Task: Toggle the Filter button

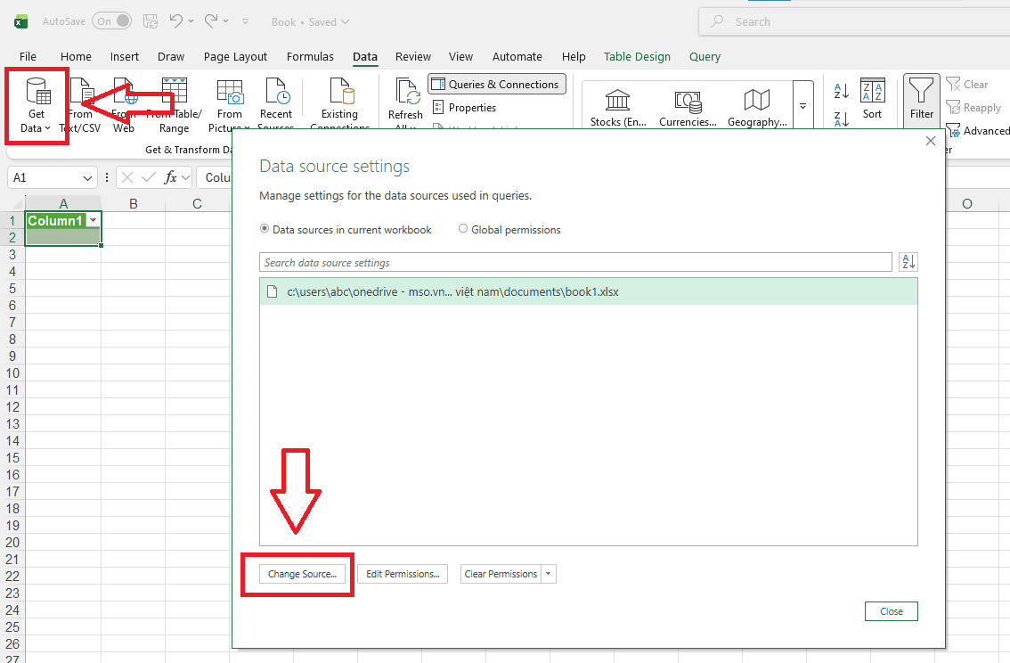Action: [x=921, y=99]
